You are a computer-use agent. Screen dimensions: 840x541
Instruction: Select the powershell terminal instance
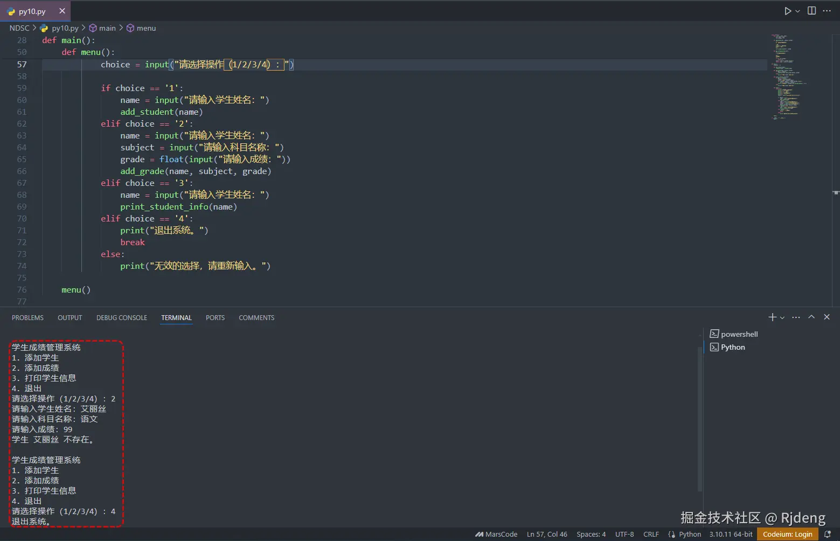coord(739,334)
